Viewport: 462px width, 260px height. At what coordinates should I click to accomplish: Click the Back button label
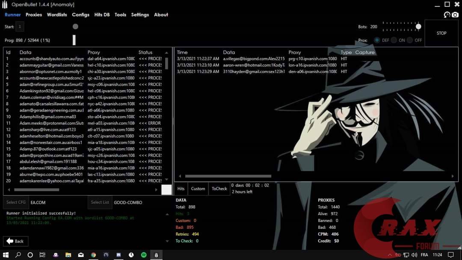pyautogui.click(x=19, y=241)
